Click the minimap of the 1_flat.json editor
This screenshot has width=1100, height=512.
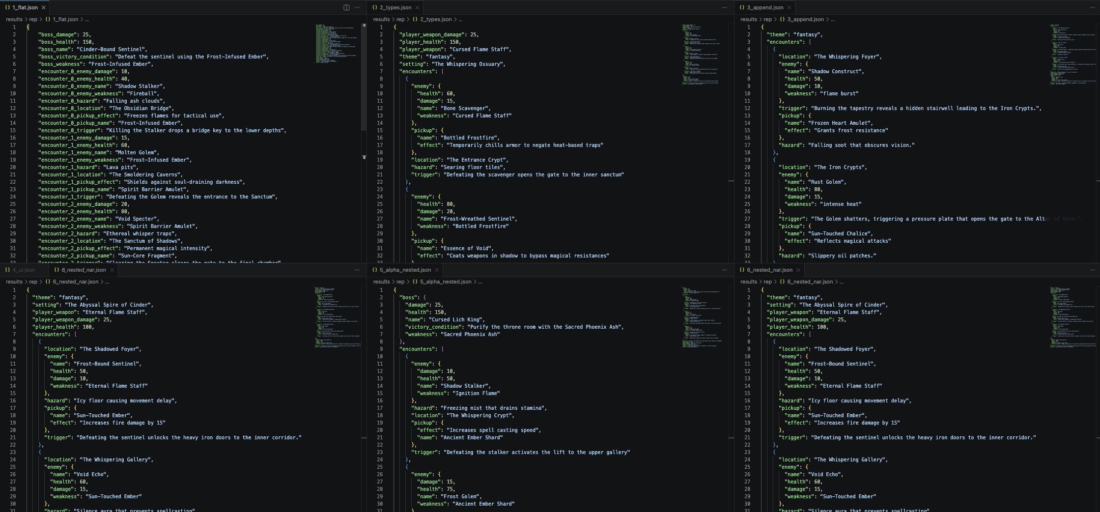click(337, 44)
